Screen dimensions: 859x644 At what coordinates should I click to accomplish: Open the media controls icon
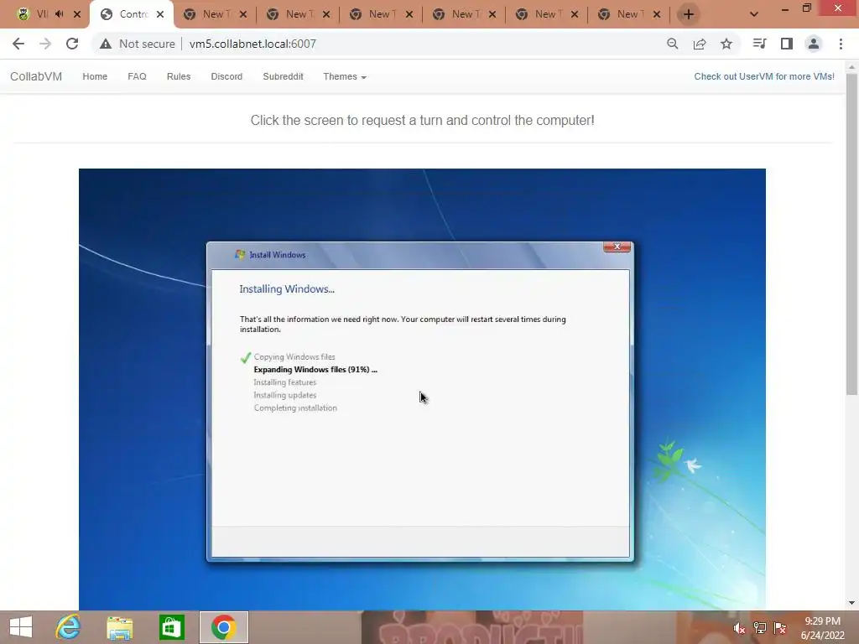pyautogui.click(x=759, y=44)
